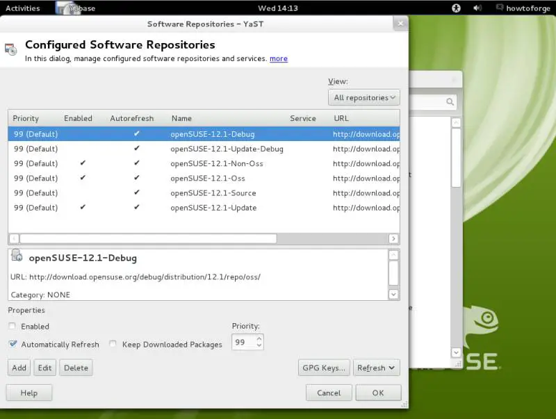Click the Autorefresh checkmark for openSUSE-12.1-Debug

coord(137,133)
